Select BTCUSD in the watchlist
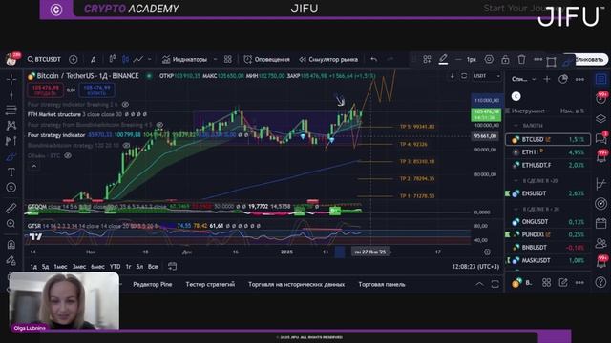Screen dimensions: 611x343 pyautogui.click(x=547, y=139)
